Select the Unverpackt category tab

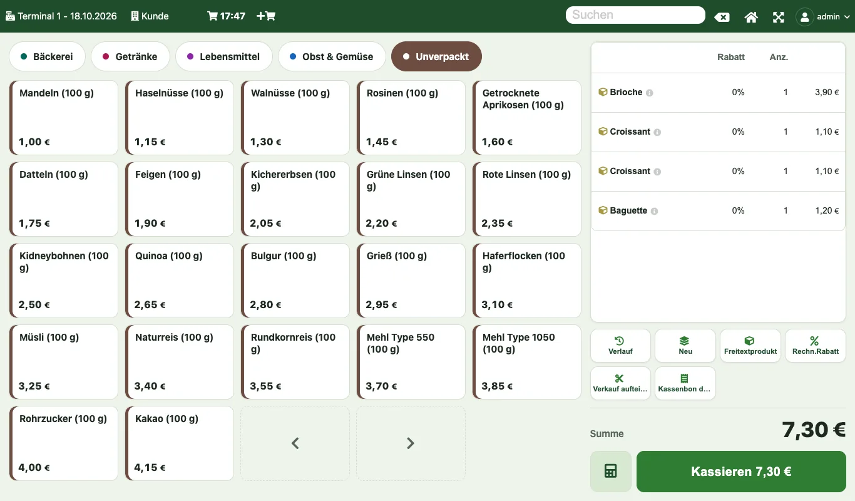click(x=436, y=56)
